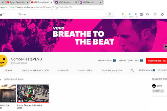Open the YouTube apps grid icon

[155, 14]
